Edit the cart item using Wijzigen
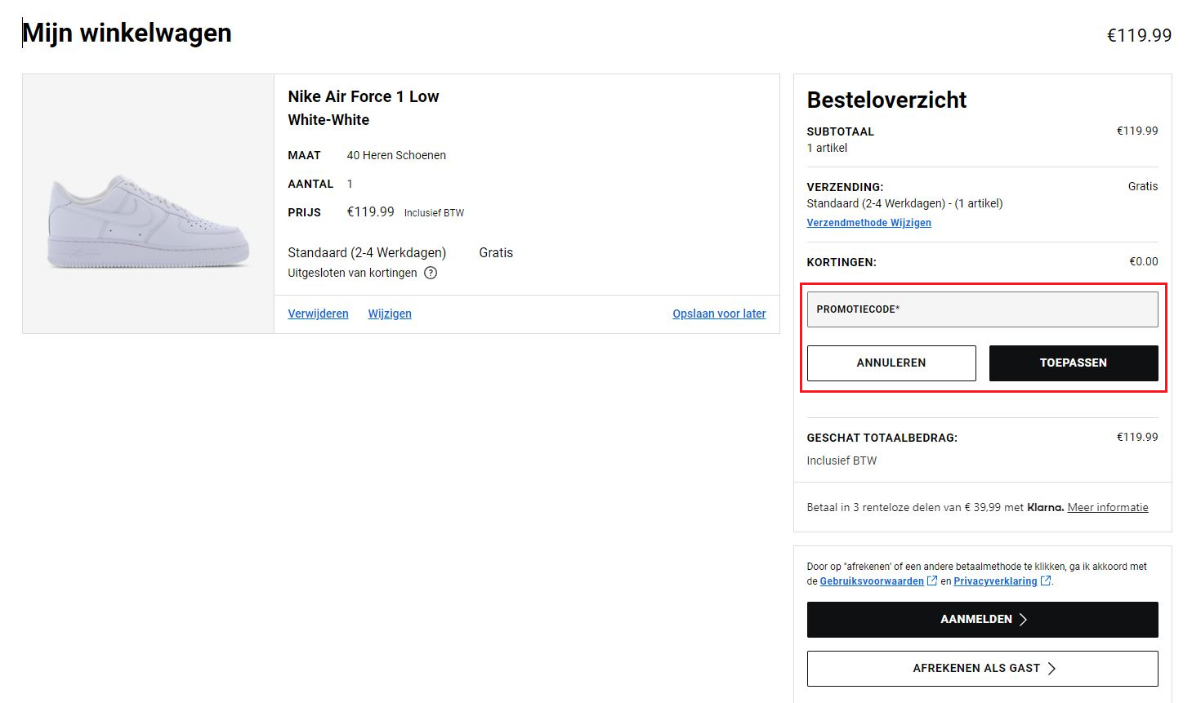1192x703 pixels. click(x=390, y=314)
